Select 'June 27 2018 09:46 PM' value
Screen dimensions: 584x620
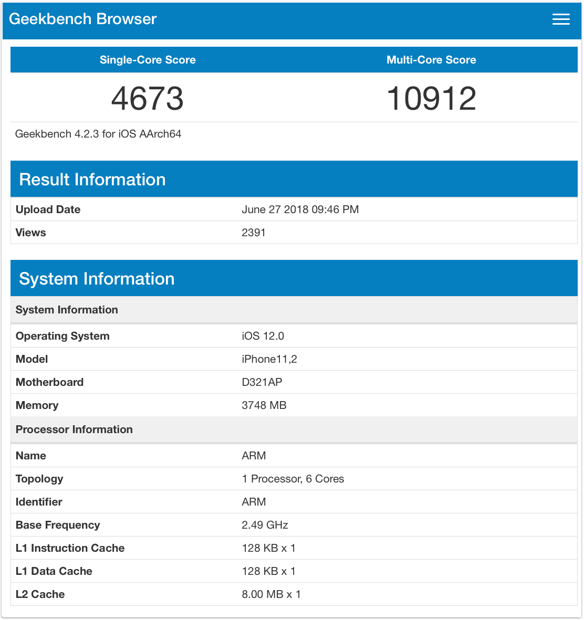(x=300, y=209)
